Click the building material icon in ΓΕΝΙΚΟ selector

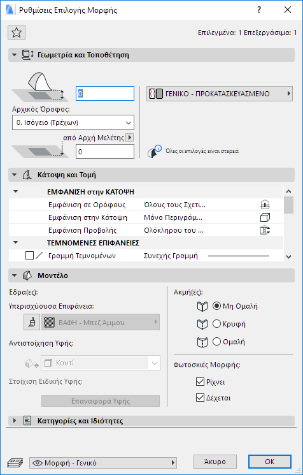click(156, 94)
